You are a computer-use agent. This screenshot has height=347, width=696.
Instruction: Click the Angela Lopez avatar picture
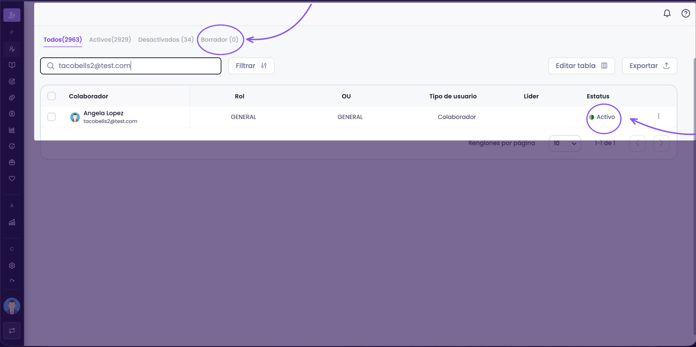click(75, 117)
